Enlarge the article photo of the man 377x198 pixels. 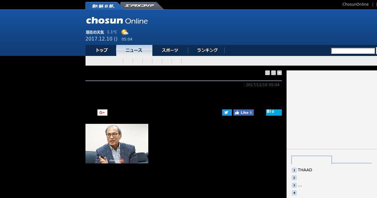pos(117,144)
